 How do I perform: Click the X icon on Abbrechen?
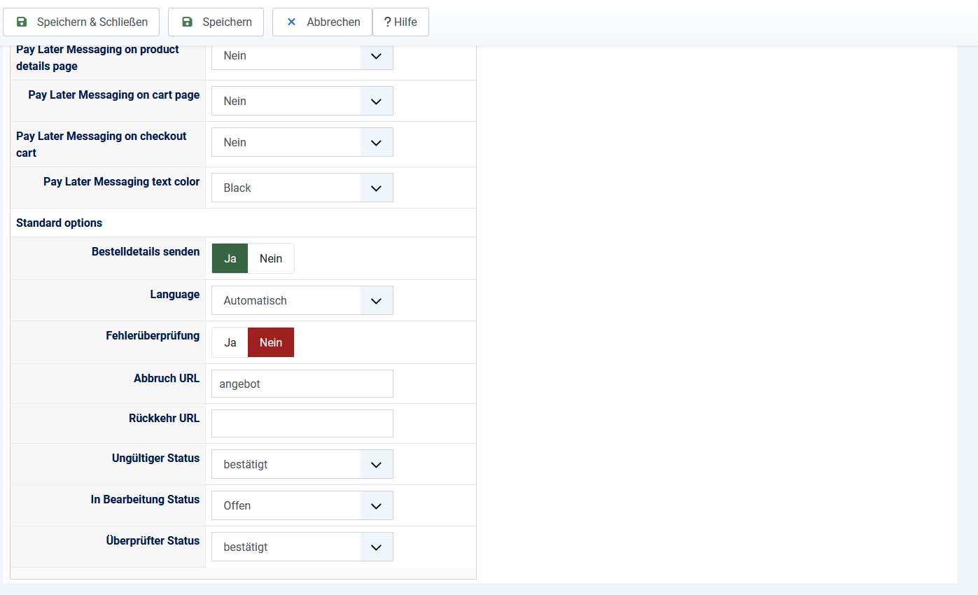click(291, 22)
